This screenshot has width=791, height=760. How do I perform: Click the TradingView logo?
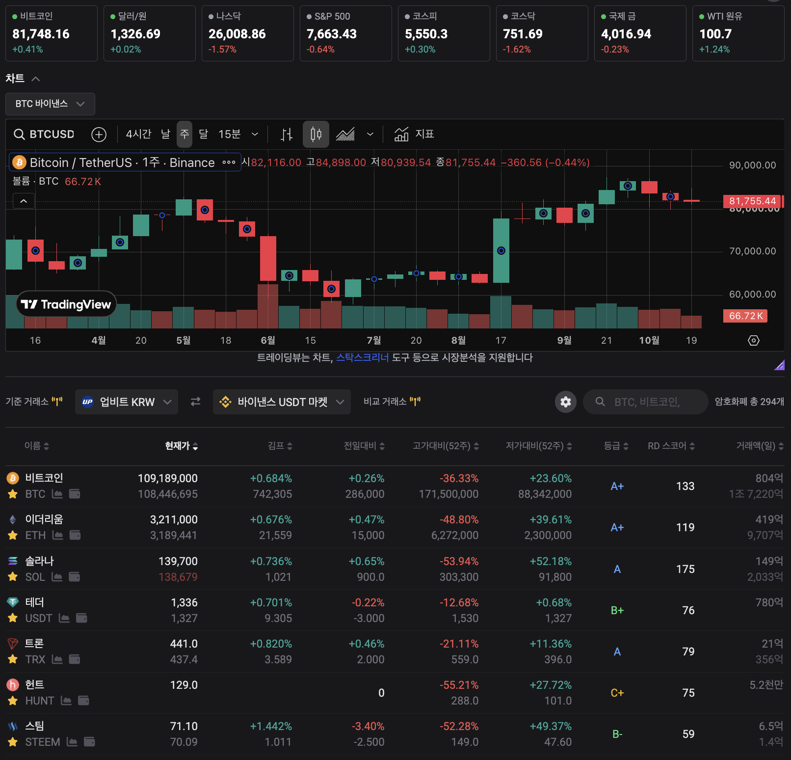point(67,304)
